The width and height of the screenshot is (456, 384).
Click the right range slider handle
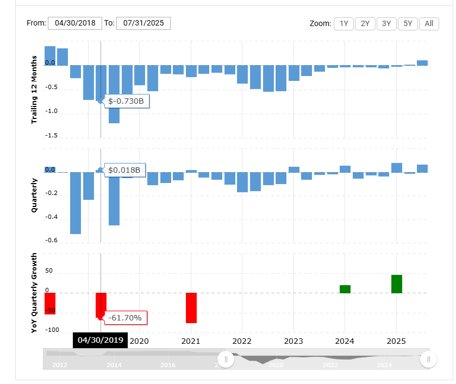pos(428,360)
